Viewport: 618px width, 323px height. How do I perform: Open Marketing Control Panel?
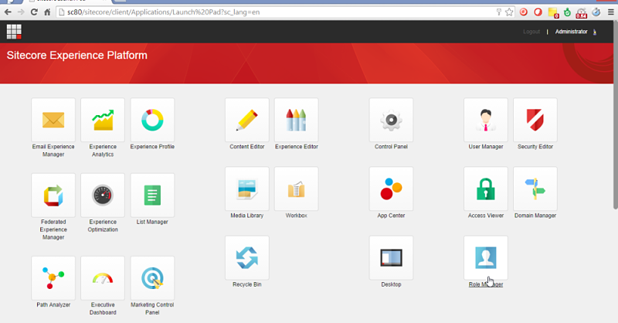point(152,278)
